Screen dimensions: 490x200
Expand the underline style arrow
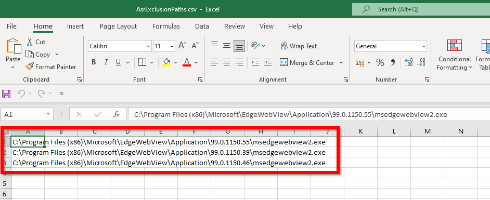(127, 62)
